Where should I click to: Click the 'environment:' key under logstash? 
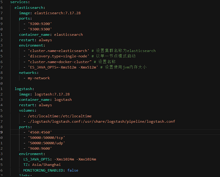(32, 154)
